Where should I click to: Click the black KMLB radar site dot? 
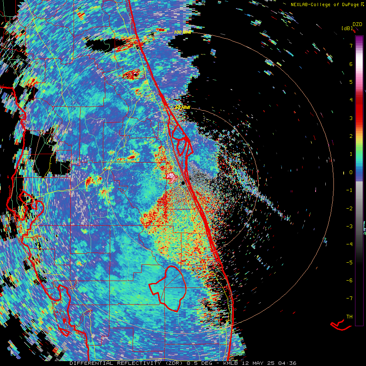183,183
